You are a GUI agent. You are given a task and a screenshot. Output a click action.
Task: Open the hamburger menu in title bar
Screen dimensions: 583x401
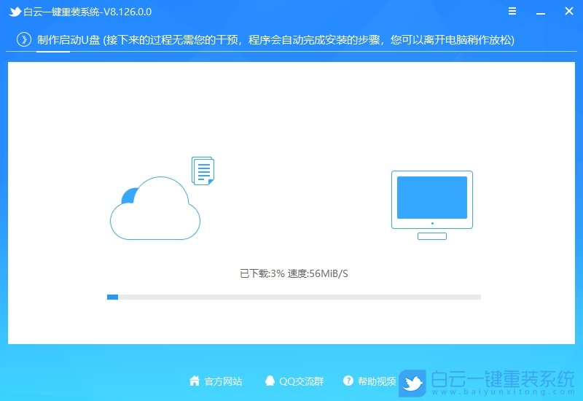pyautogui.click(x=512, y=11)
